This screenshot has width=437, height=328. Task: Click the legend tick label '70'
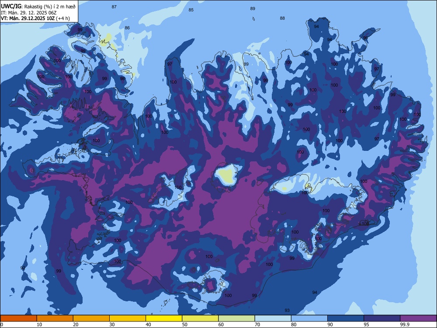pyautogui.click(x=257, y=325)
